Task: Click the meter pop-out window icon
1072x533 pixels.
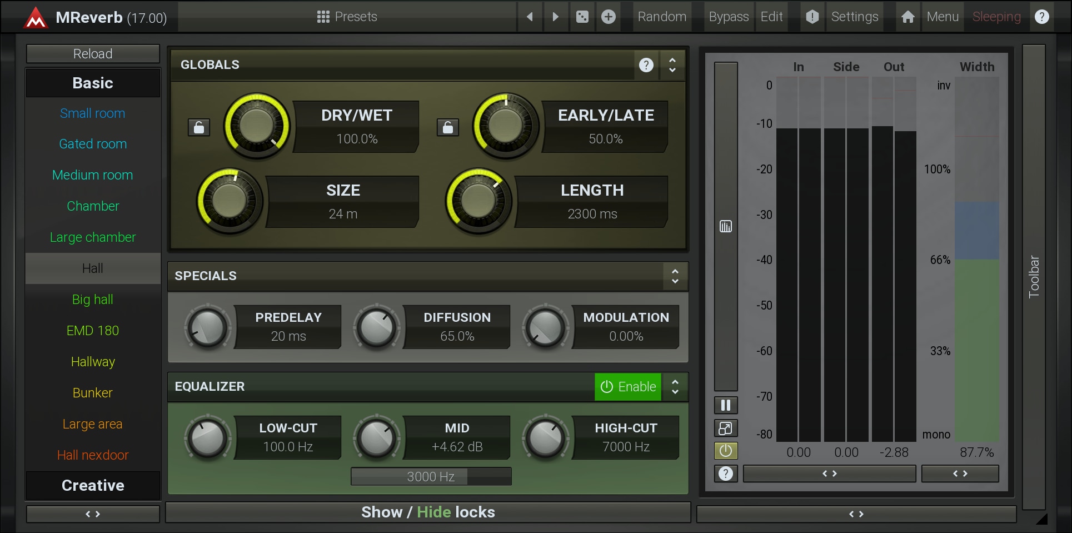Action: coord(725,428)
